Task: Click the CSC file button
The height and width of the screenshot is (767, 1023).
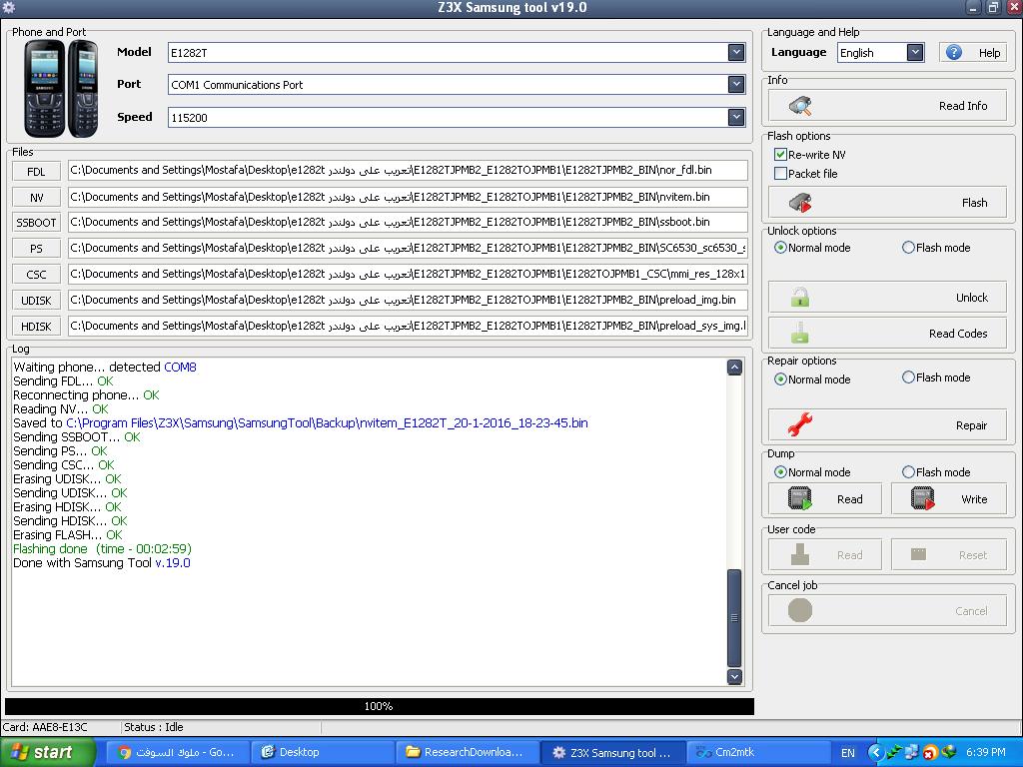Action: point(36,275)
